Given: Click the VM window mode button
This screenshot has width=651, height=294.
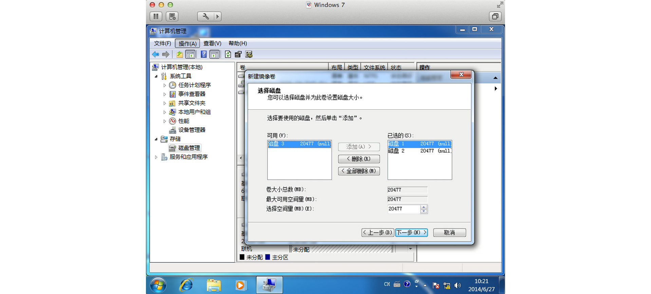Looking at the screenshot, I should click(x=495, y=16).
